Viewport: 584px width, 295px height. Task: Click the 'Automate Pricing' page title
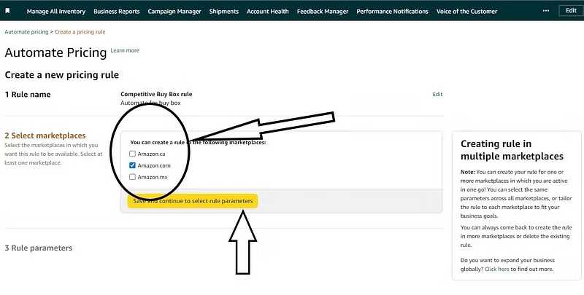(x=56, y=52)
